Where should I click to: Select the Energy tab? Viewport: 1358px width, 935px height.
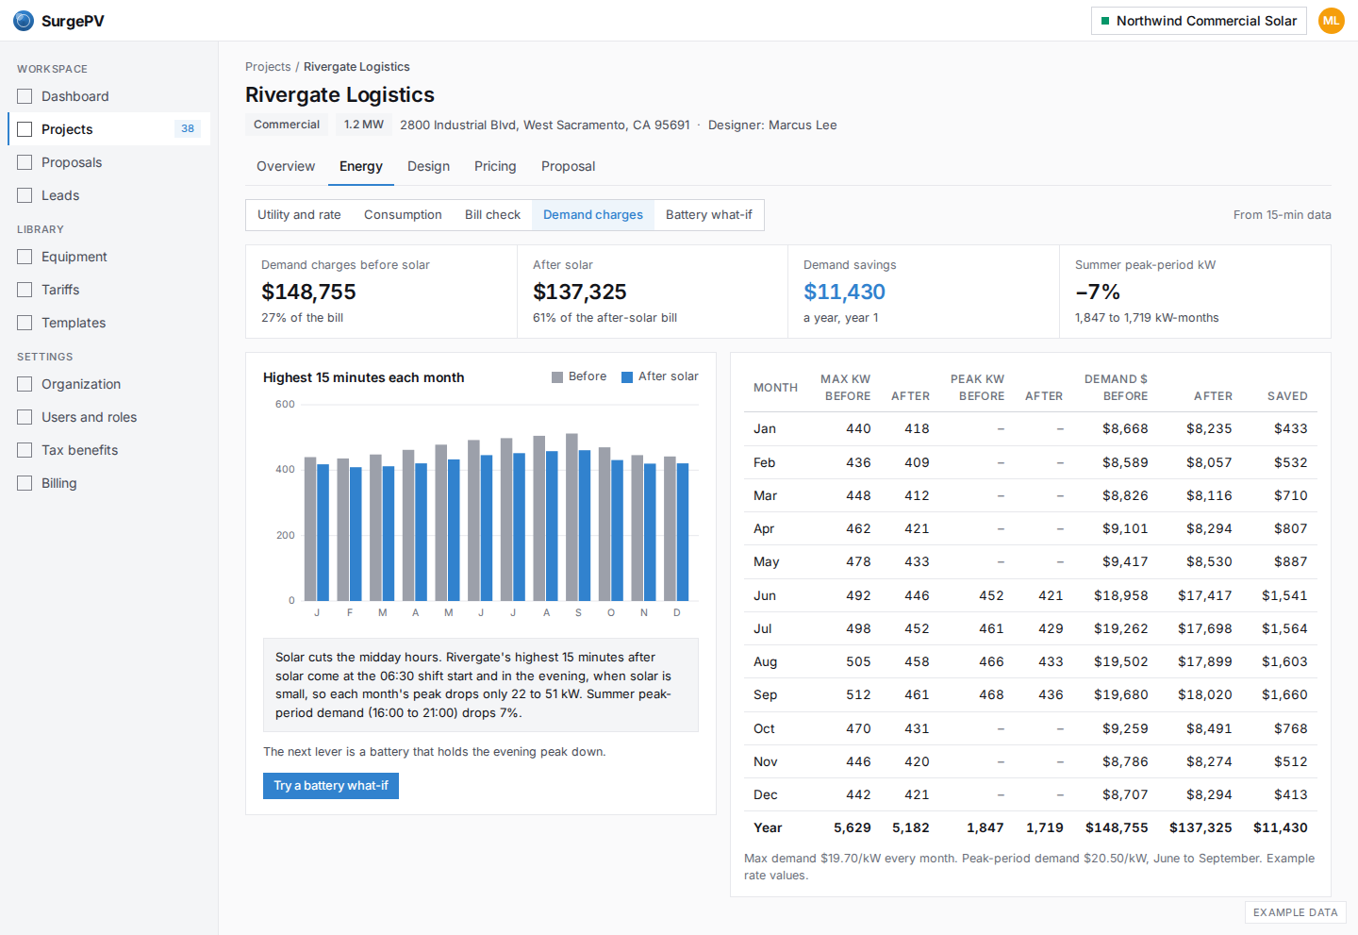361,166
